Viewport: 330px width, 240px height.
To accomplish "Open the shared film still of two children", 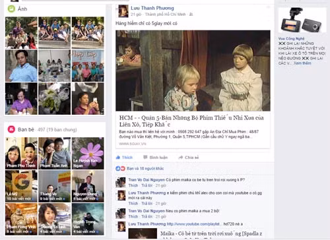I will pos(193,71).
